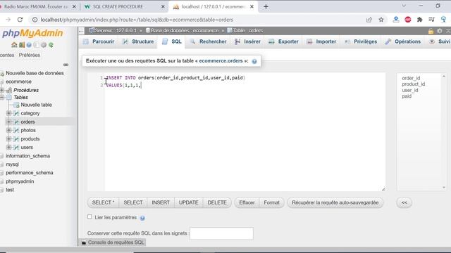Click the phpMyAdmin home icon

(14, 45)
